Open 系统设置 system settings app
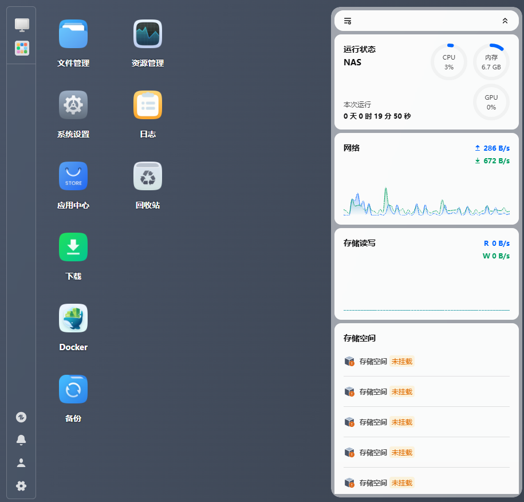 pos(73,105)
